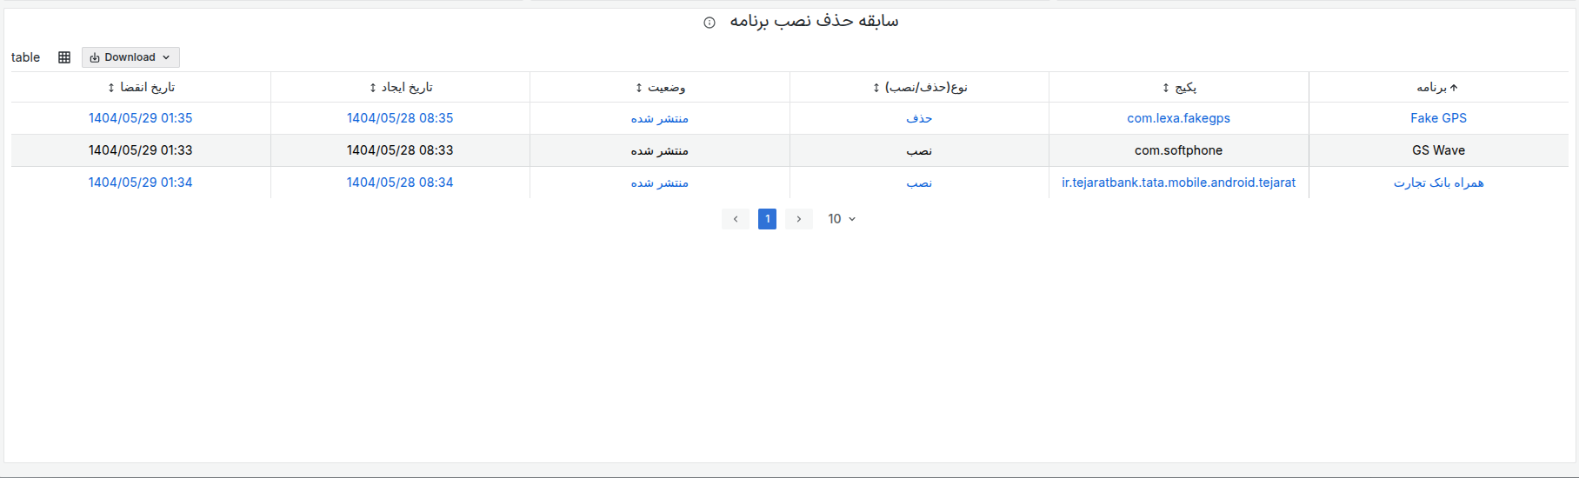Open the همراه بانک تجارت program link
The image size is (1579, 478).
(1438, 183)
